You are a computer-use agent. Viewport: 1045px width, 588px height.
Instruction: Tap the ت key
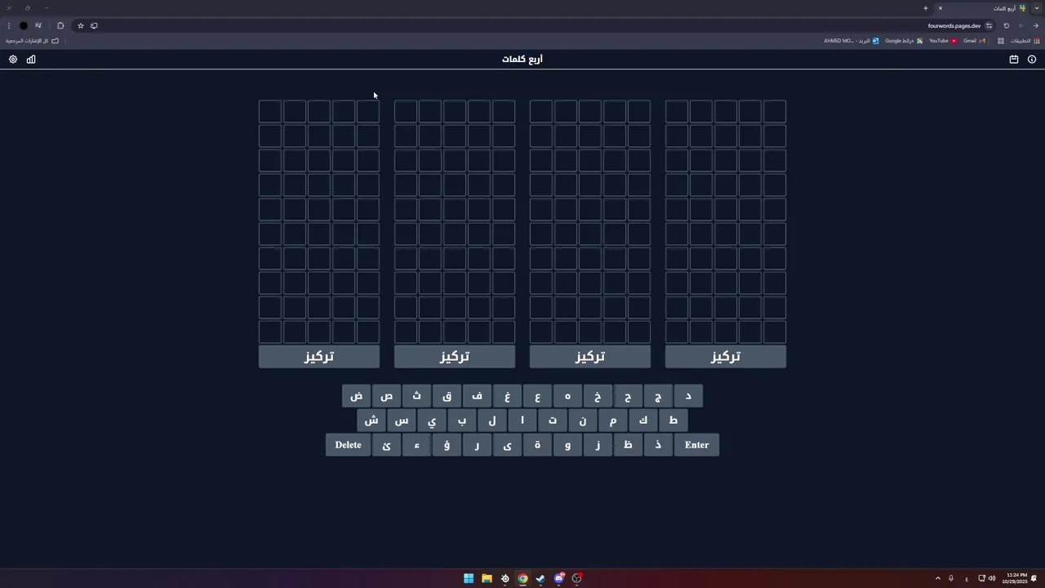pos(553,421)
